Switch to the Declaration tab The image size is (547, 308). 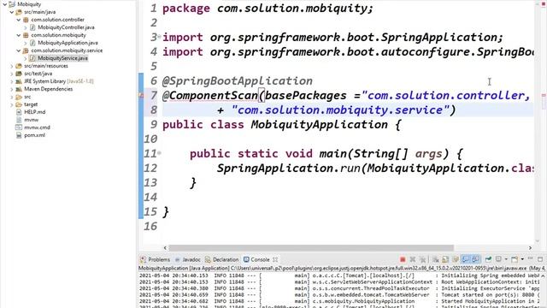pyautogui.click(x=221, y=259)
